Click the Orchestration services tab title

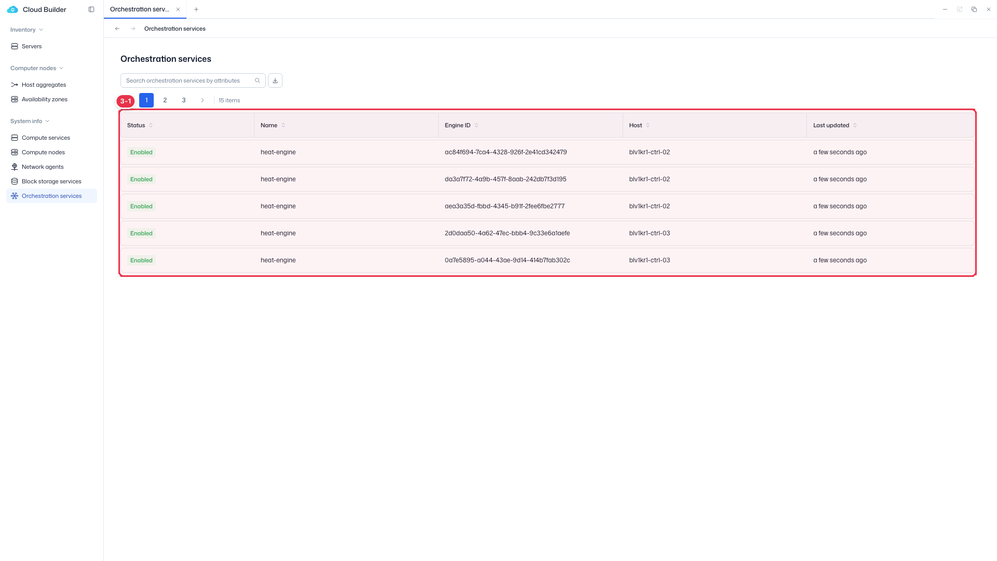[x=139, y=9]
